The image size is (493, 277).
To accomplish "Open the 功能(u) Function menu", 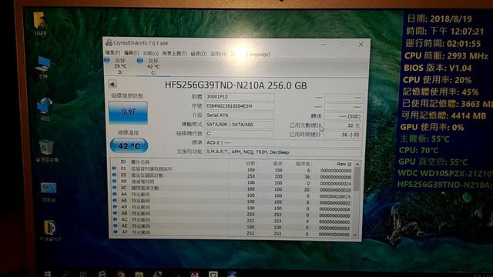I will pos(151,53).
